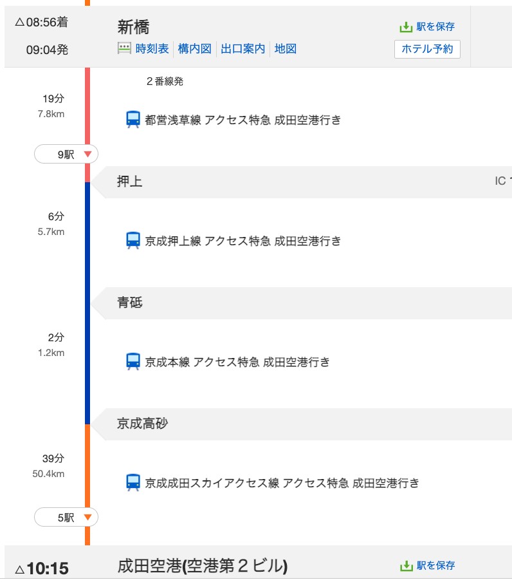Expand the 5駅 intermediate stops list

[66, 517]
